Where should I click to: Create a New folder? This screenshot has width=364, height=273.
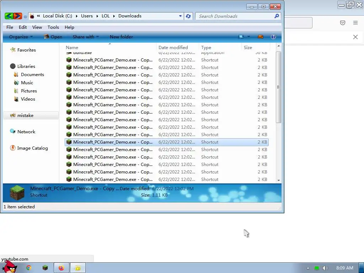(121, 37)
